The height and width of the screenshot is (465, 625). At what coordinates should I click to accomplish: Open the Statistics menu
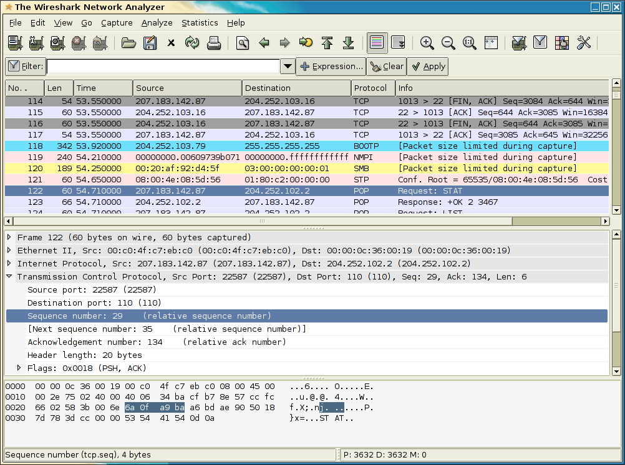200,22
